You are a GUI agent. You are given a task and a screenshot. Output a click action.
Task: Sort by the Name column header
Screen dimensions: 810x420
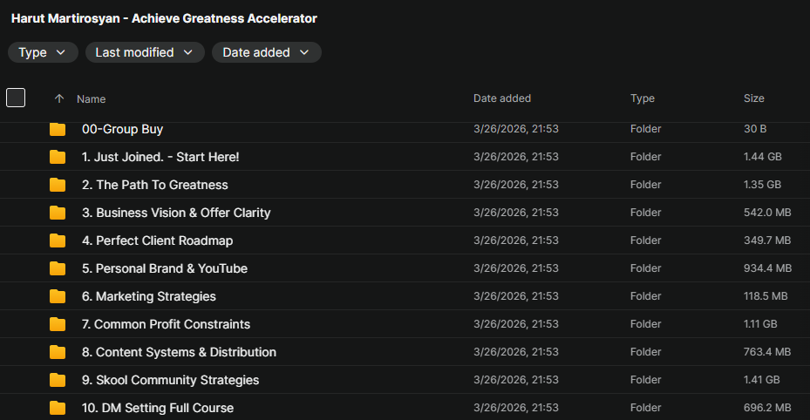tap(91, 98)
